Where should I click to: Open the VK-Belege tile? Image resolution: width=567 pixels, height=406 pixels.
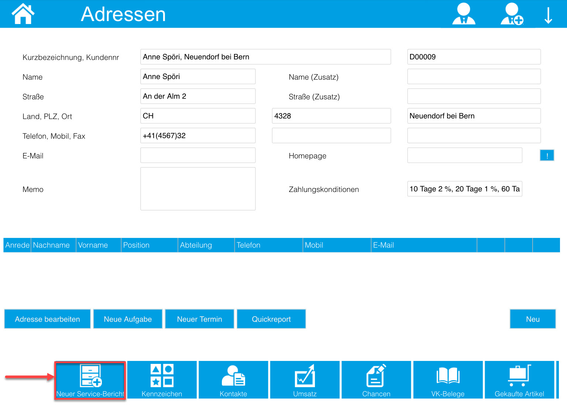point(448,380)
